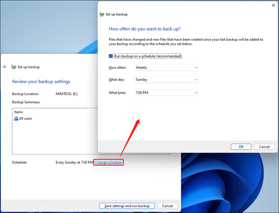Open the What day dropdown showing Sunday
The height and width of the screenshot is (213, 279).
(166, 79)
